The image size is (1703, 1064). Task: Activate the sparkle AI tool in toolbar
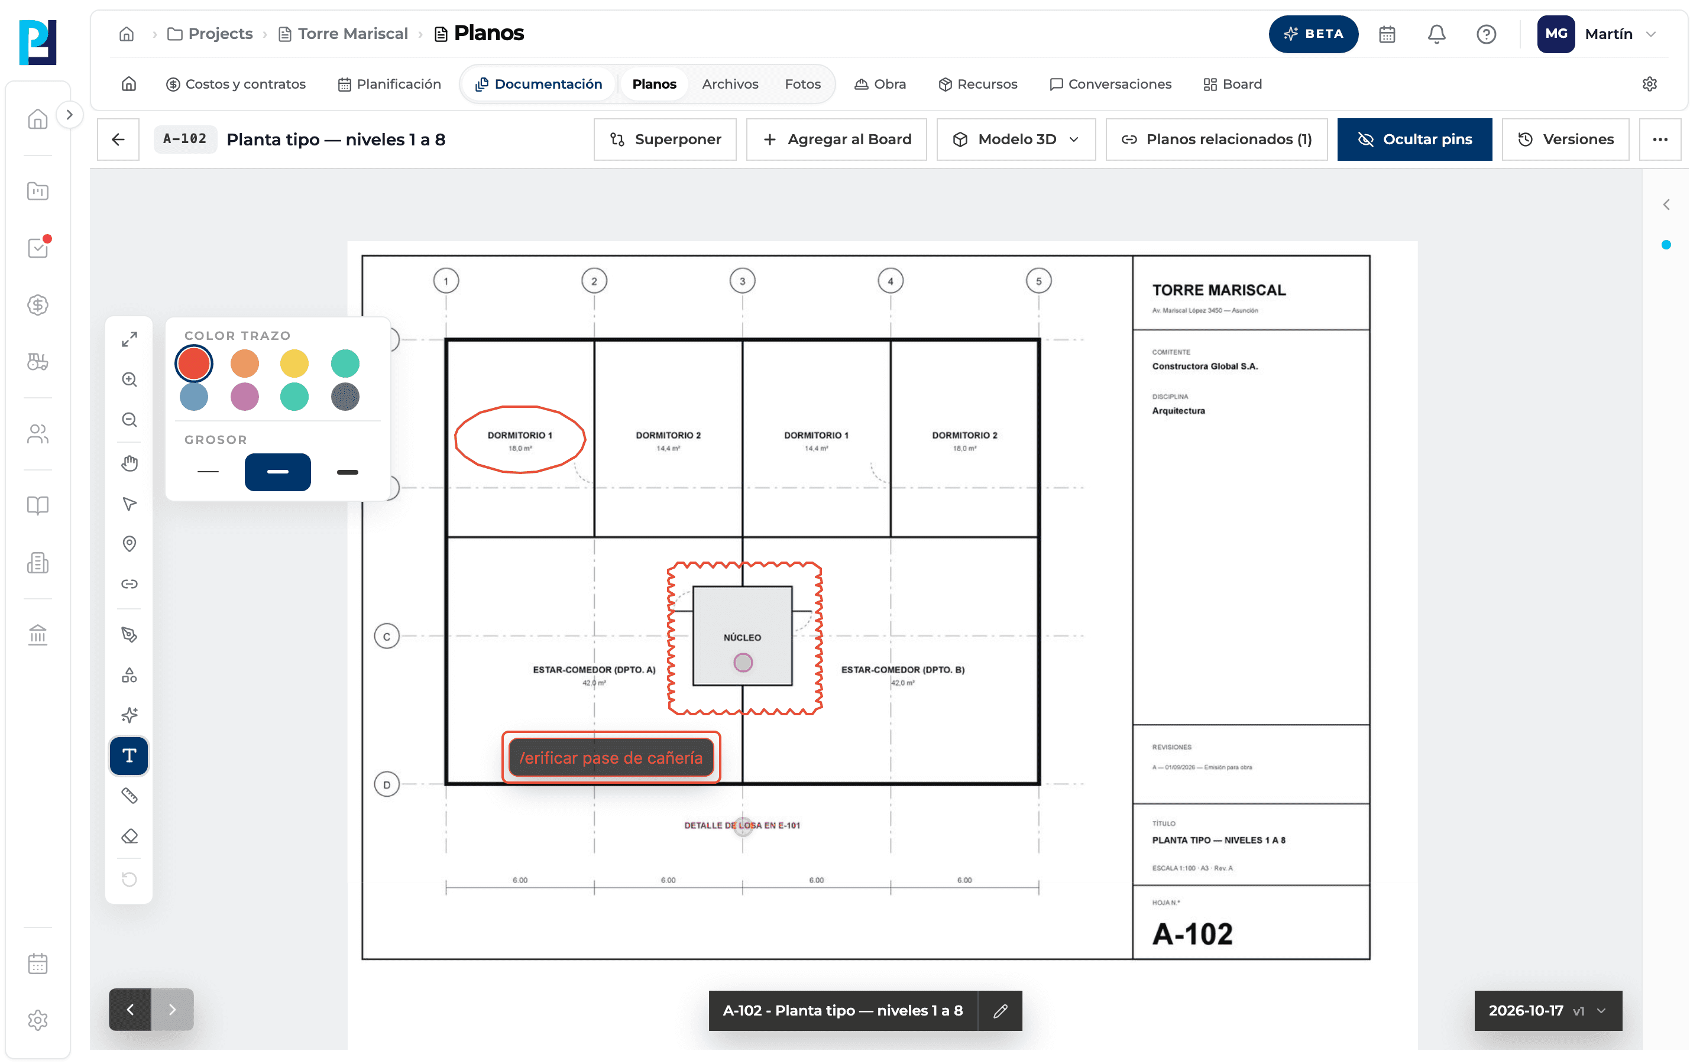tap(129, 715)
